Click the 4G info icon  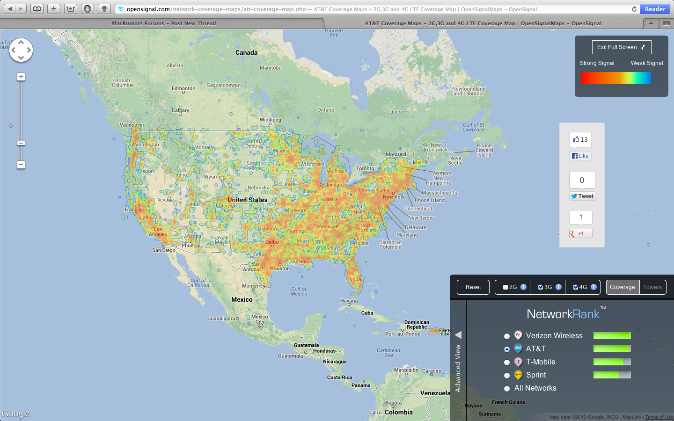pos(593,287)
